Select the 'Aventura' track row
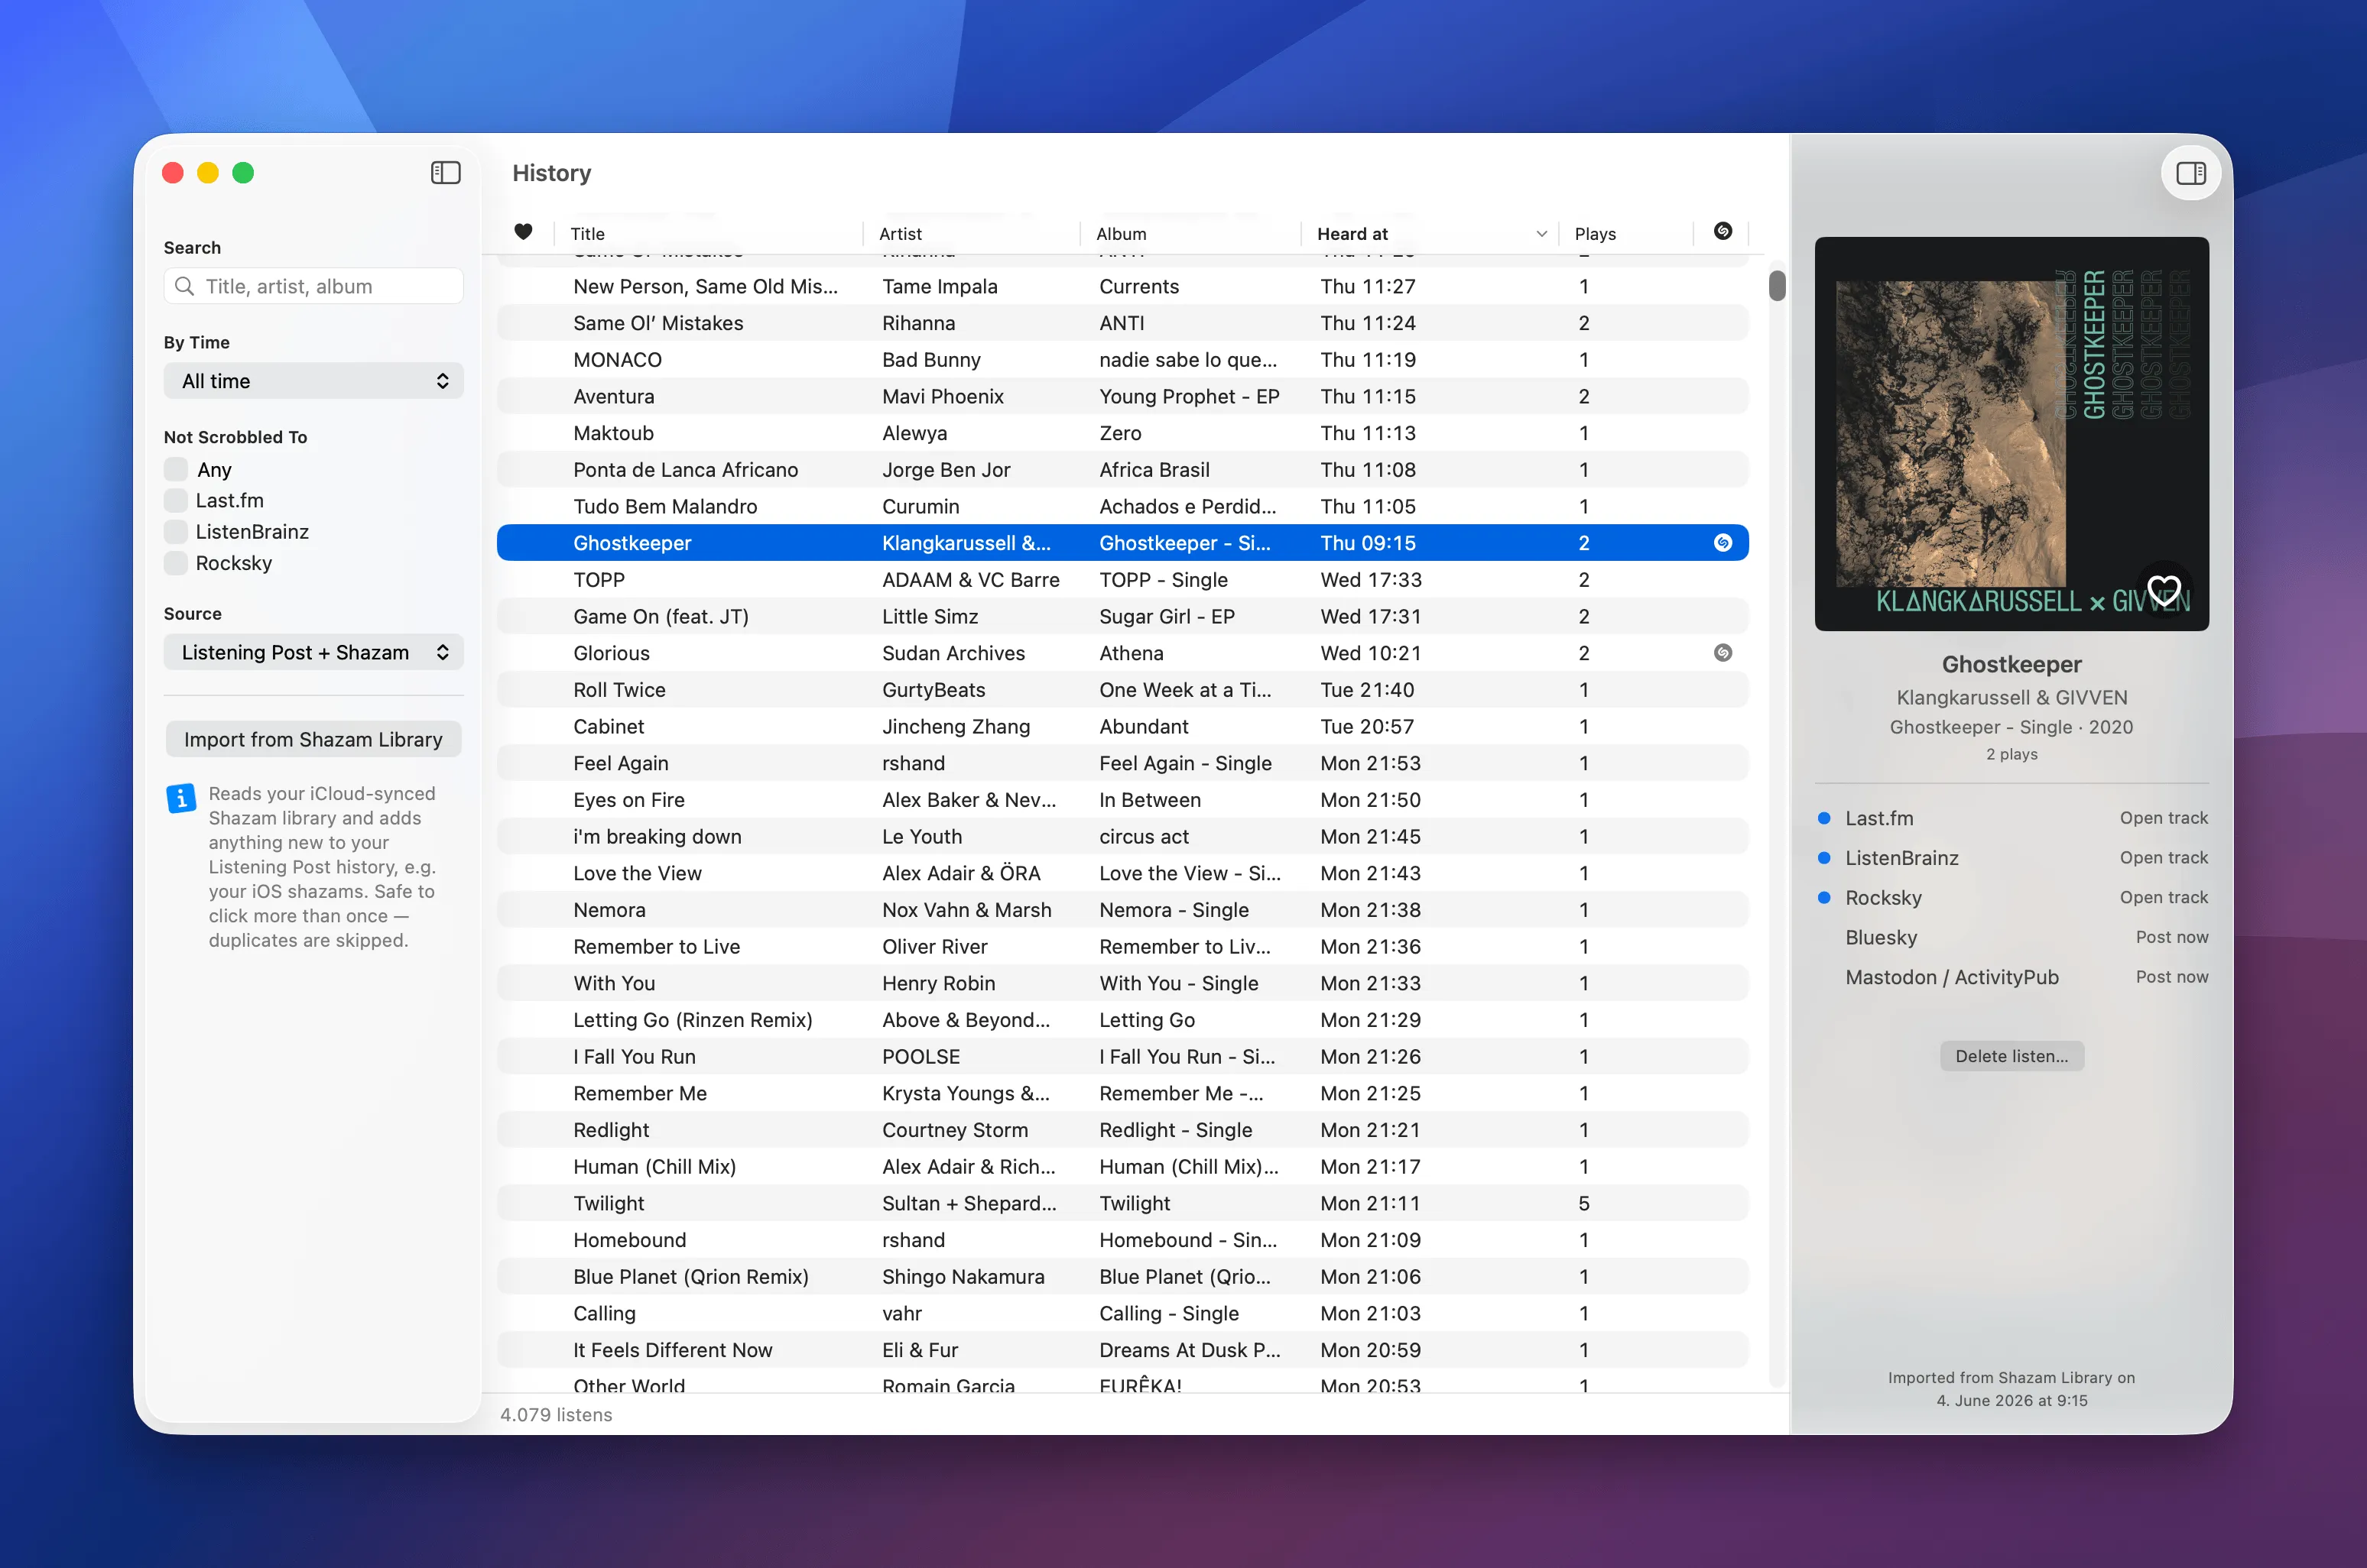Viewport: 2367px width, 1568px height. 1122,396
